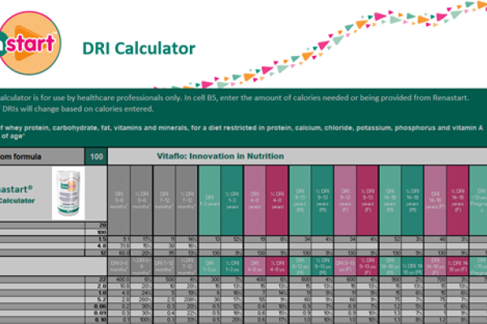
Task: Select the formula value cell '4.8'
Action: click(96, 246)
